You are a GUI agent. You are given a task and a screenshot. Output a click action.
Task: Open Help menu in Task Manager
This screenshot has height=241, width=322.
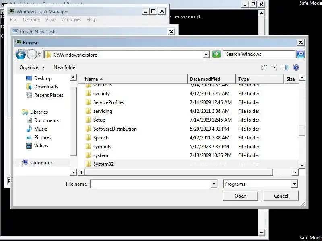tap(91, 20)
